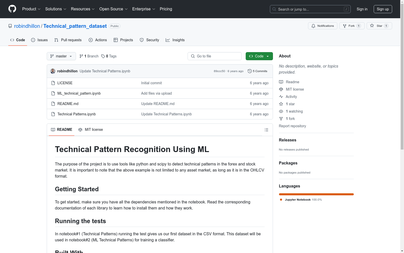Switch to the Code tab
404x253 pixels.
click(x=18, y=40)
